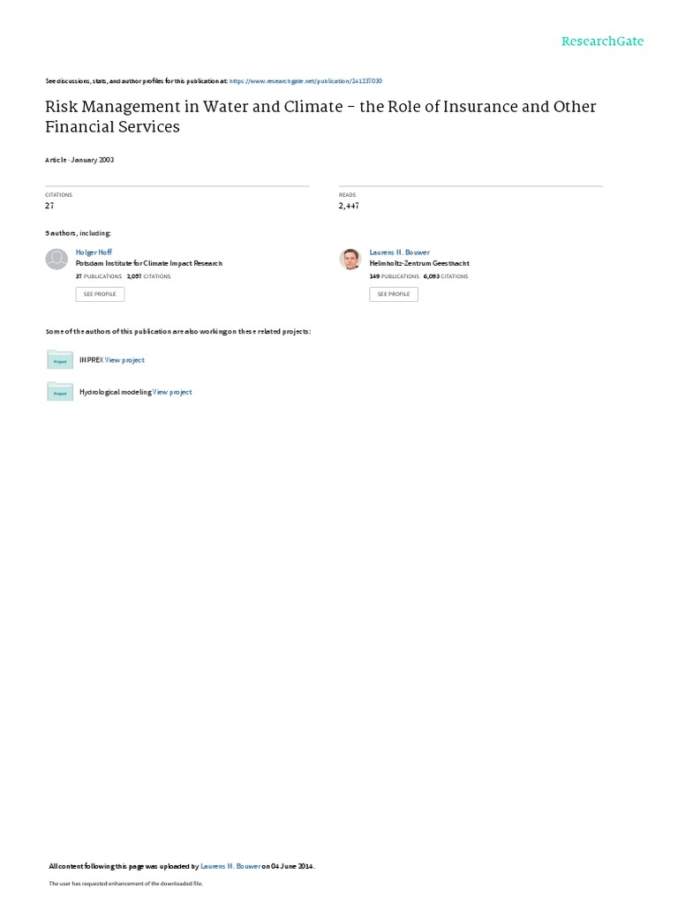Click Holger Hoff's placeholder avatar
This screenshot has width=678, height=904.
click(56, 260)
